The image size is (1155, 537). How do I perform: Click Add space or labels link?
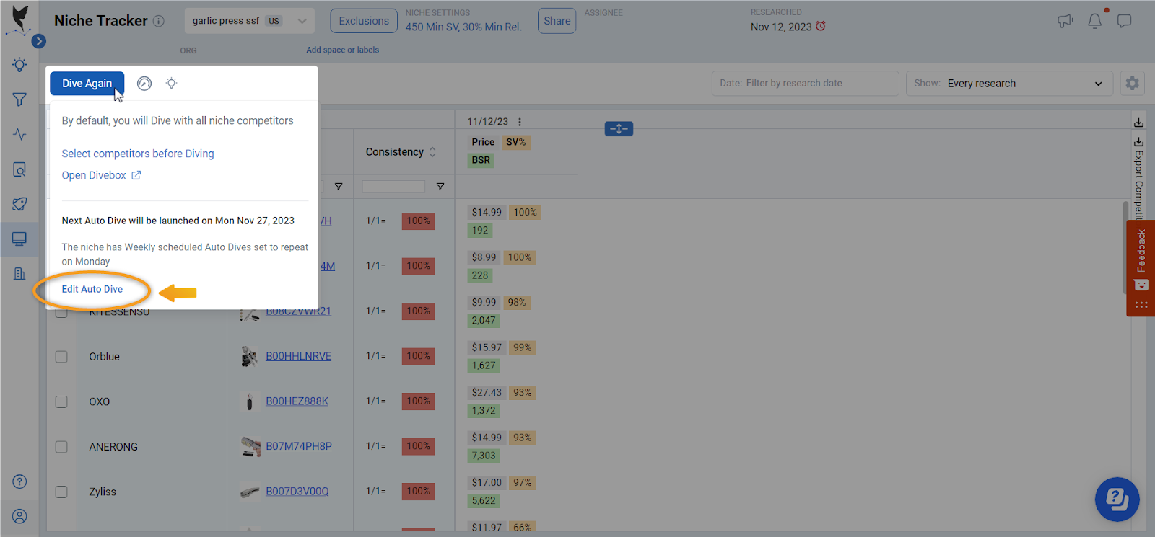coord(342,50)
